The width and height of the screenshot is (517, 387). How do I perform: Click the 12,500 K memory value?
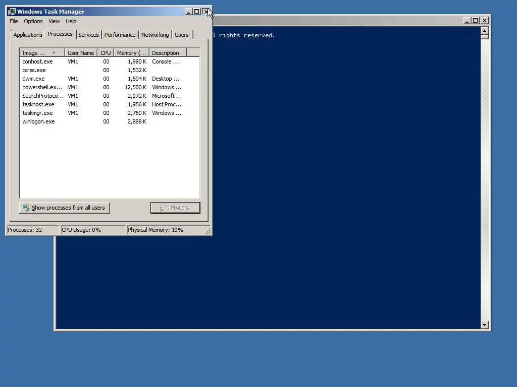point(135,87)
